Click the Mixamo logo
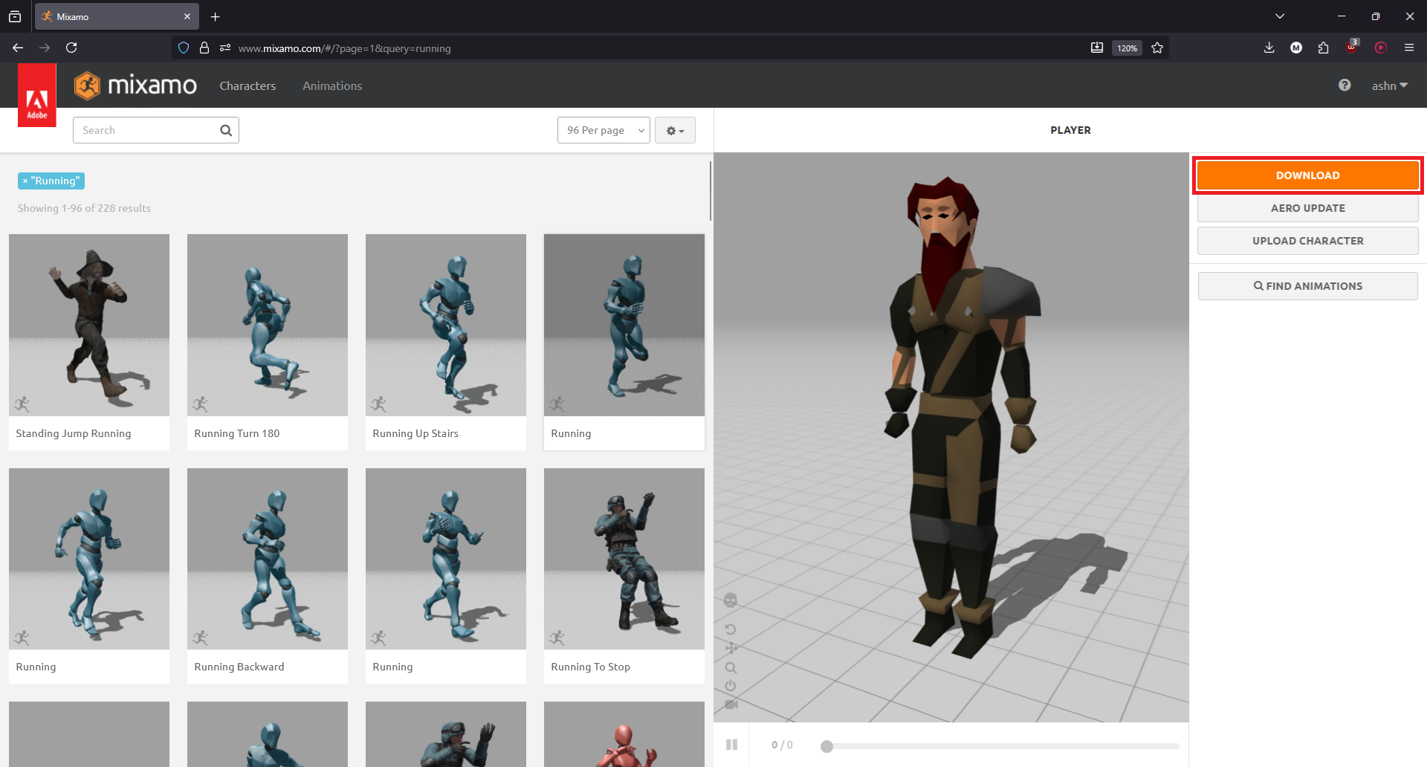The height and width of the screenshot is (767, 1427). (136, 85)
